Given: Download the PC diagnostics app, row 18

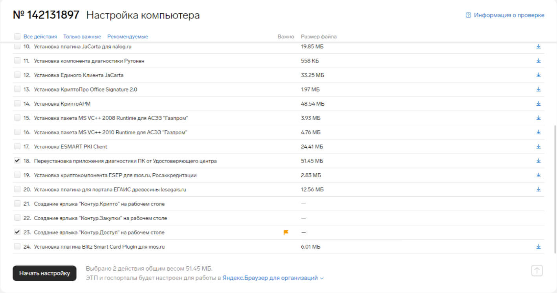Looking at the screenshot, I should [x=539, y=161].
